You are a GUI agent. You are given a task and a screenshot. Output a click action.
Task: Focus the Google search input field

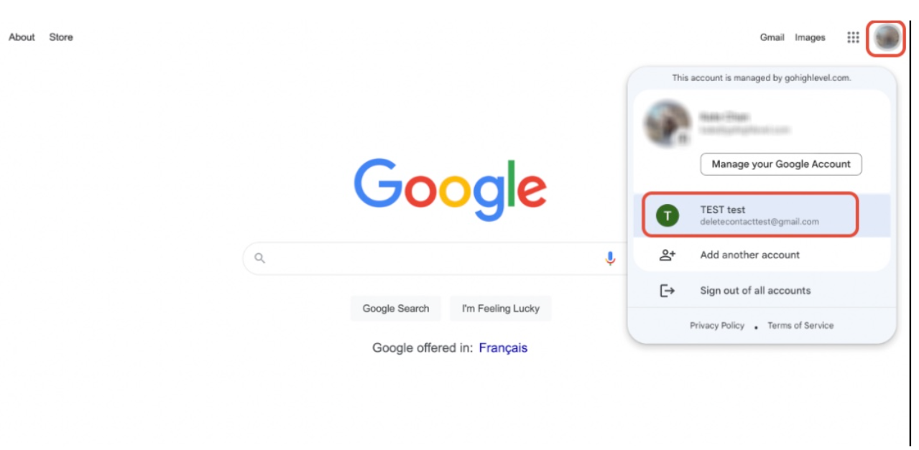pyautogui.click(x=431, y=258)
